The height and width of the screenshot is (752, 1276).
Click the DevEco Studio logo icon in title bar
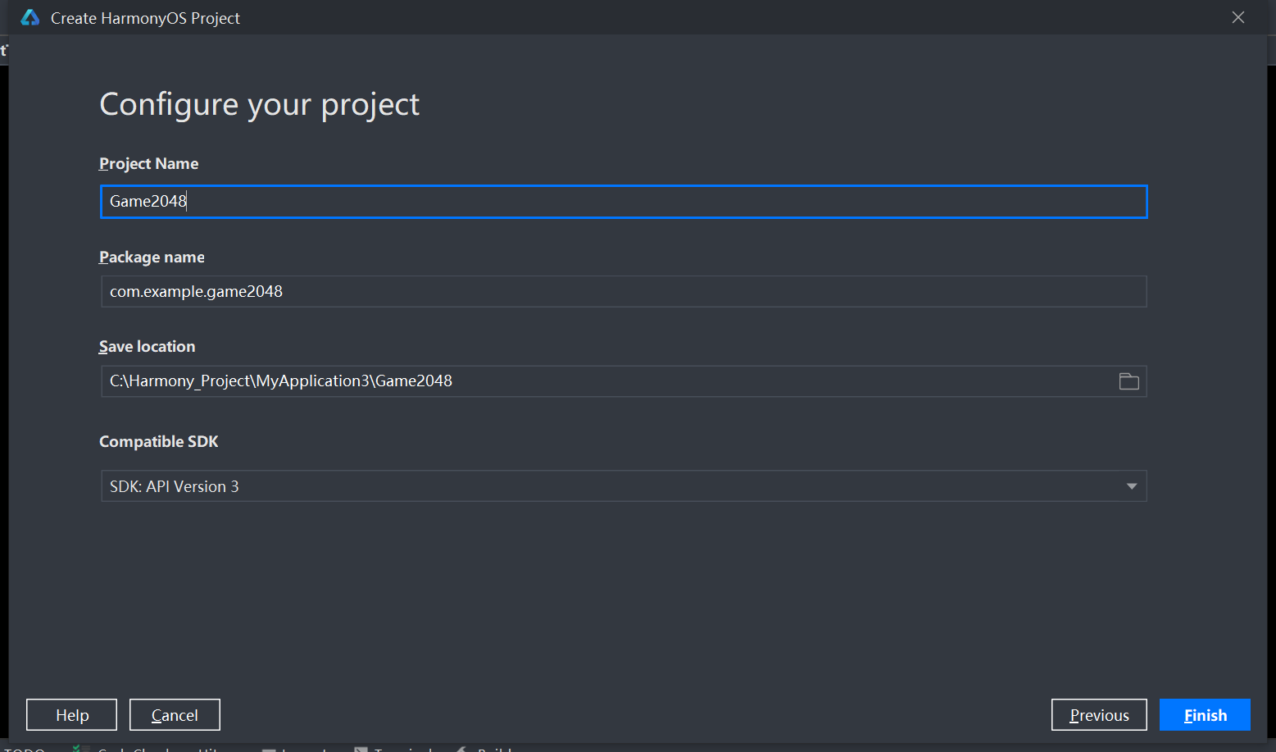coord(30,17)
